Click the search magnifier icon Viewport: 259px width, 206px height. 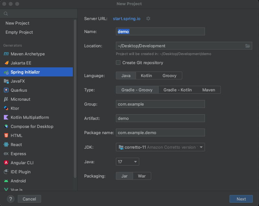coord(6,14)
